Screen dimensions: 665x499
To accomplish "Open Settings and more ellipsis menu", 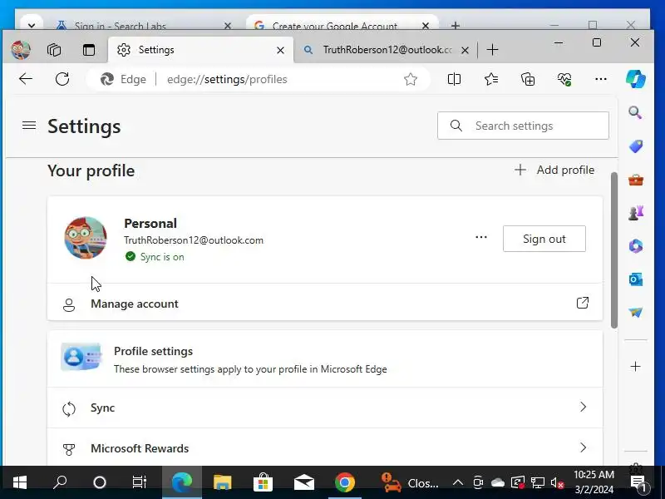I will (600, 79).
